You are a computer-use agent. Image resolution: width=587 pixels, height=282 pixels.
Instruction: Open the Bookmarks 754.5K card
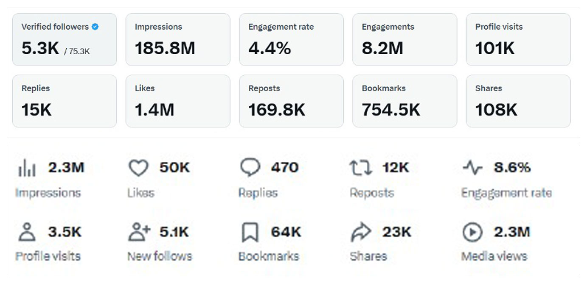click(404, 101)
